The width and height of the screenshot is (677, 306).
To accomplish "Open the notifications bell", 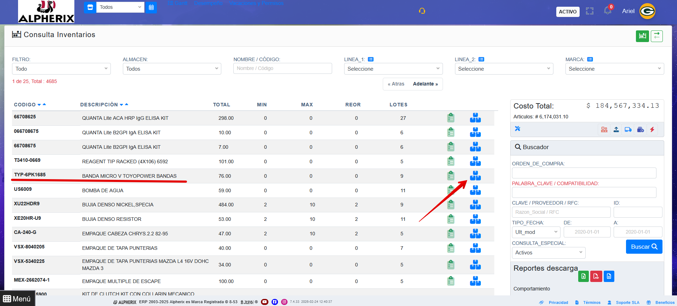I will [608, 11].
